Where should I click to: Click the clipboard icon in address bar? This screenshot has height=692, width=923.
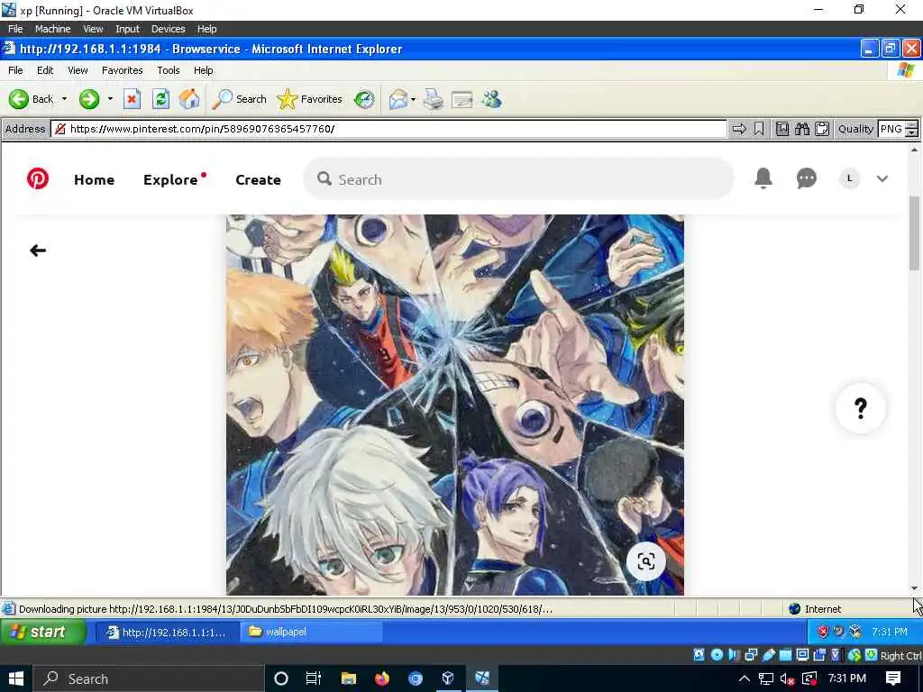click(822, 129)
